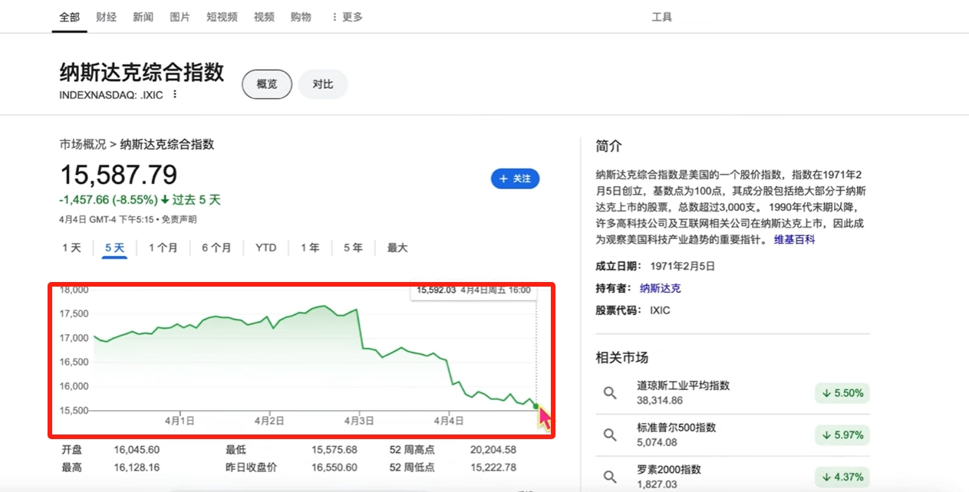
Task: Click the chart tooltip showing 15,592.03
Action: pyautogui.click(x=473, y=290)
